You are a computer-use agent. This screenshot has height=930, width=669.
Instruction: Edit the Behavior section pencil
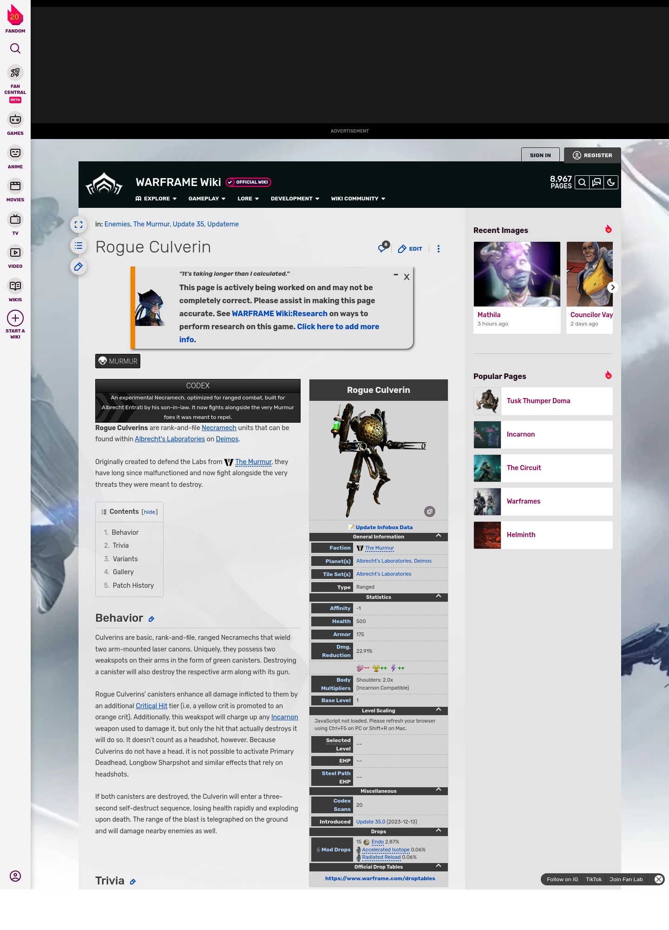(x=151, y=619)
